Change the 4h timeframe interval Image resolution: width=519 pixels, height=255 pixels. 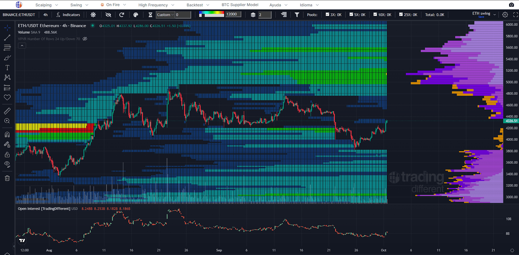(45, 15)
